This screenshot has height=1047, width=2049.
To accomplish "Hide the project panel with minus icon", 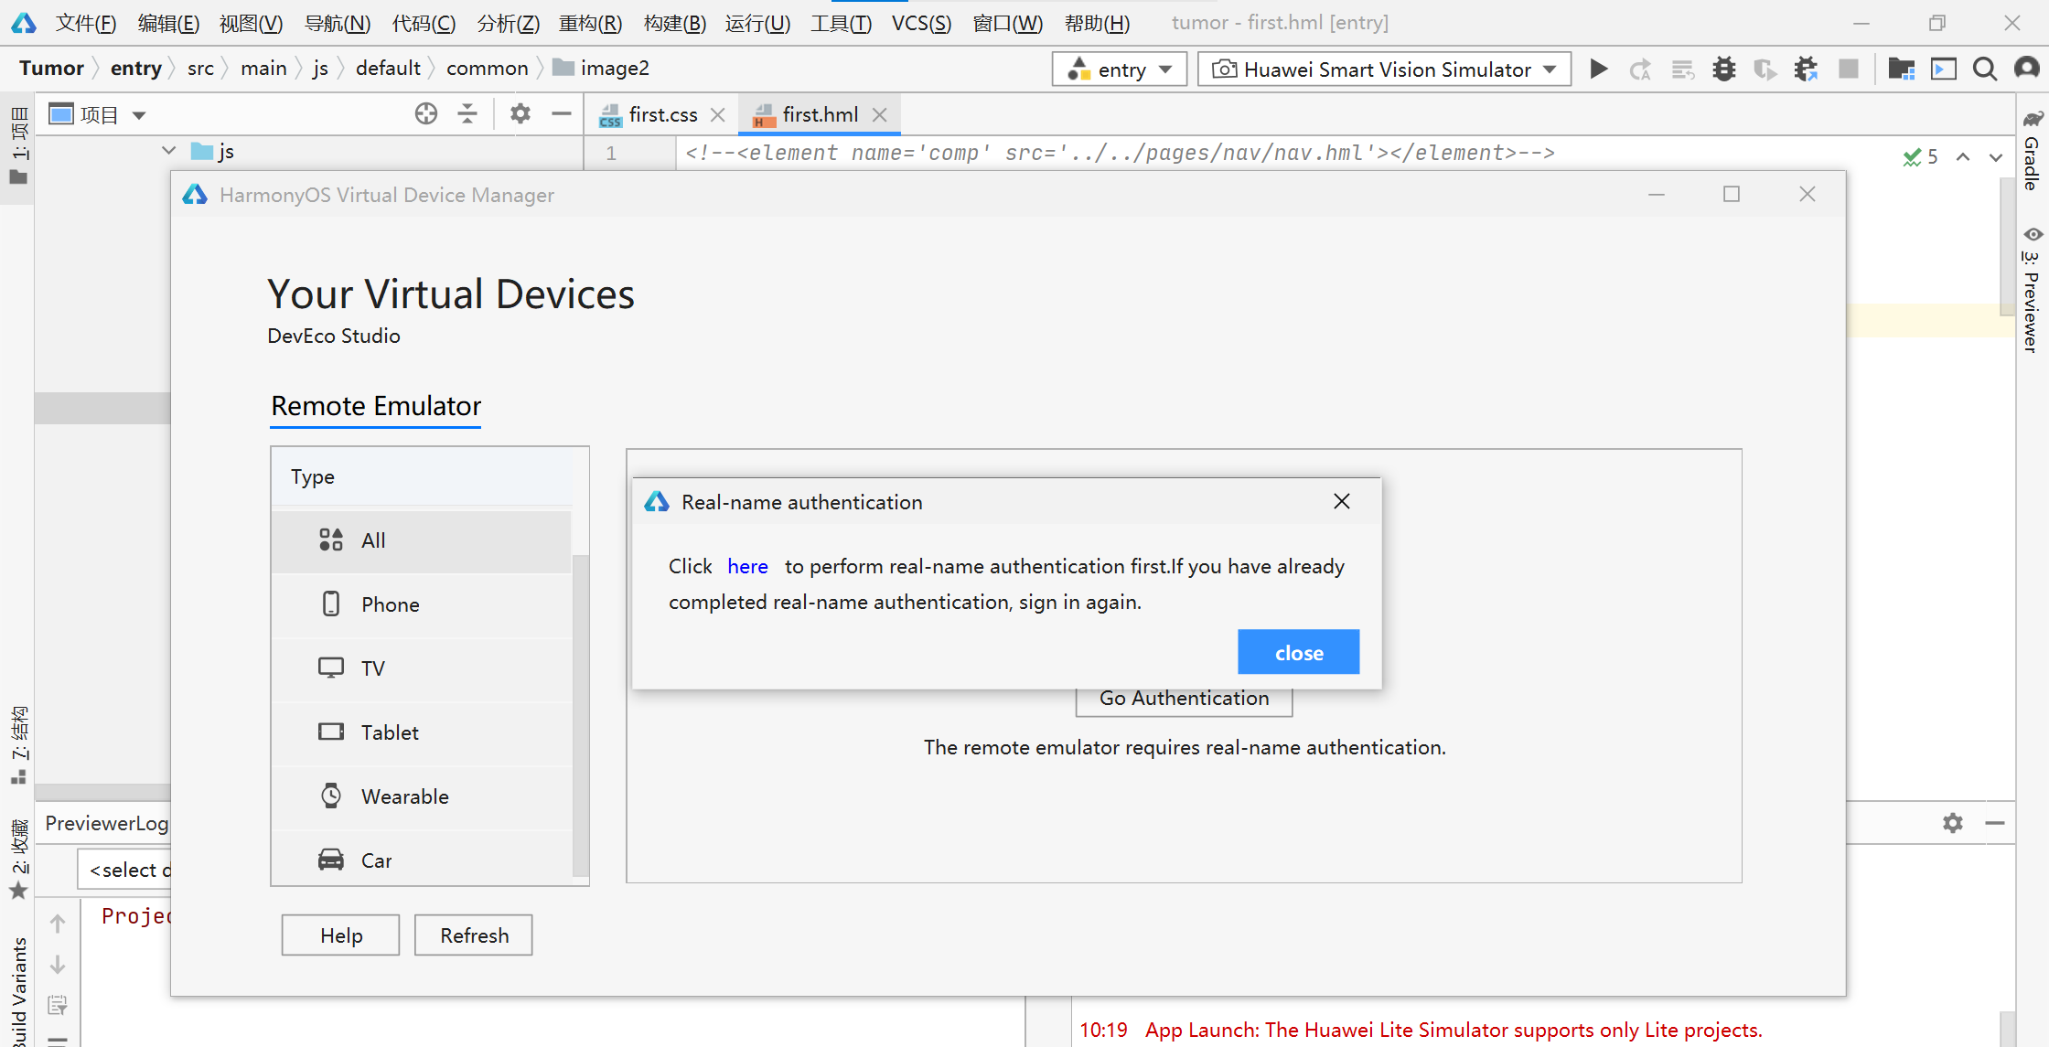I will click(x=561, y=113).
